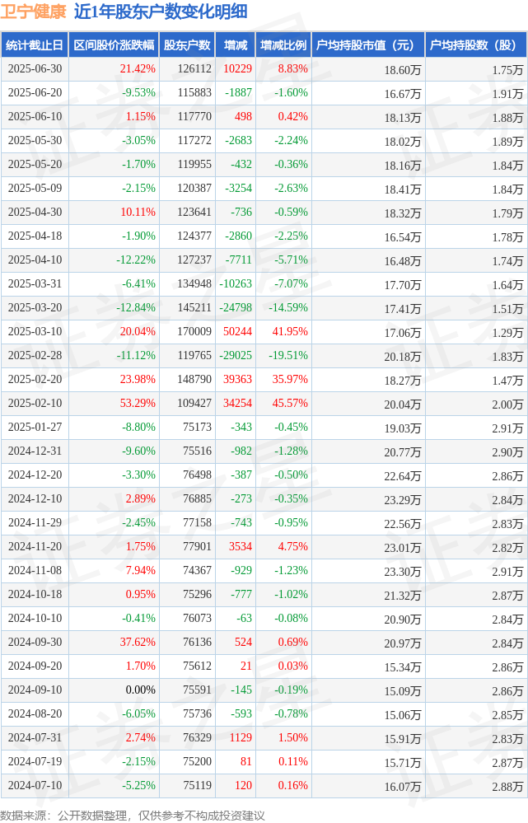
Task: Select the 2025-06-30 date cell
Action: tap(35, 68)
